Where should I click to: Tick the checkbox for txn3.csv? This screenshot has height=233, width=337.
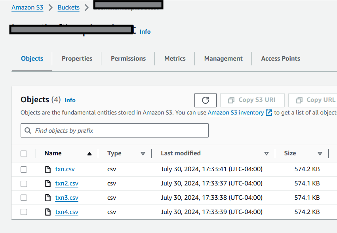24,198
